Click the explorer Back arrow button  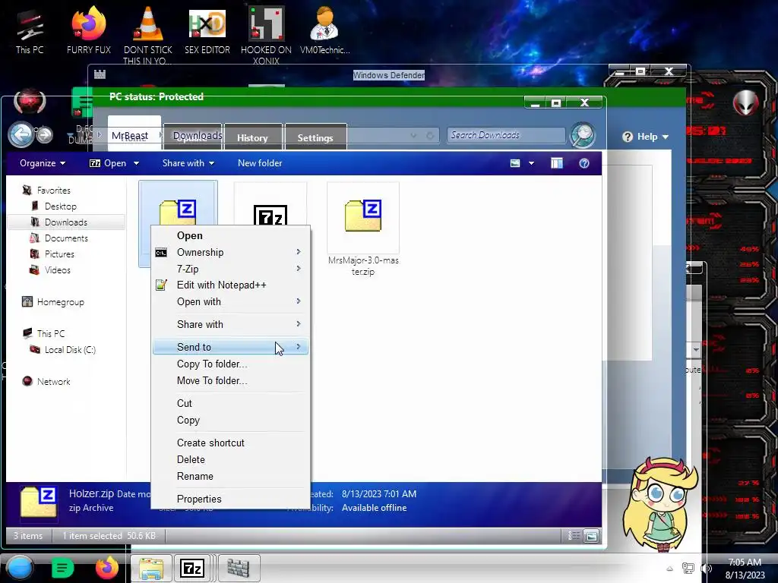coord(21,134)
